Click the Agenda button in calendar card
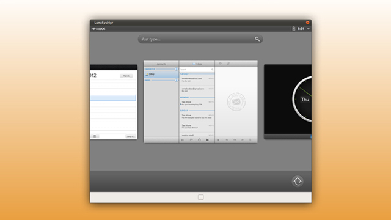This screenshot has width=391, height=220. tap(126, 76)
